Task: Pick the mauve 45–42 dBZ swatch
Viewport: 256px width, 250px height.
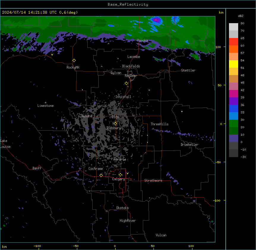Action: 233,86
